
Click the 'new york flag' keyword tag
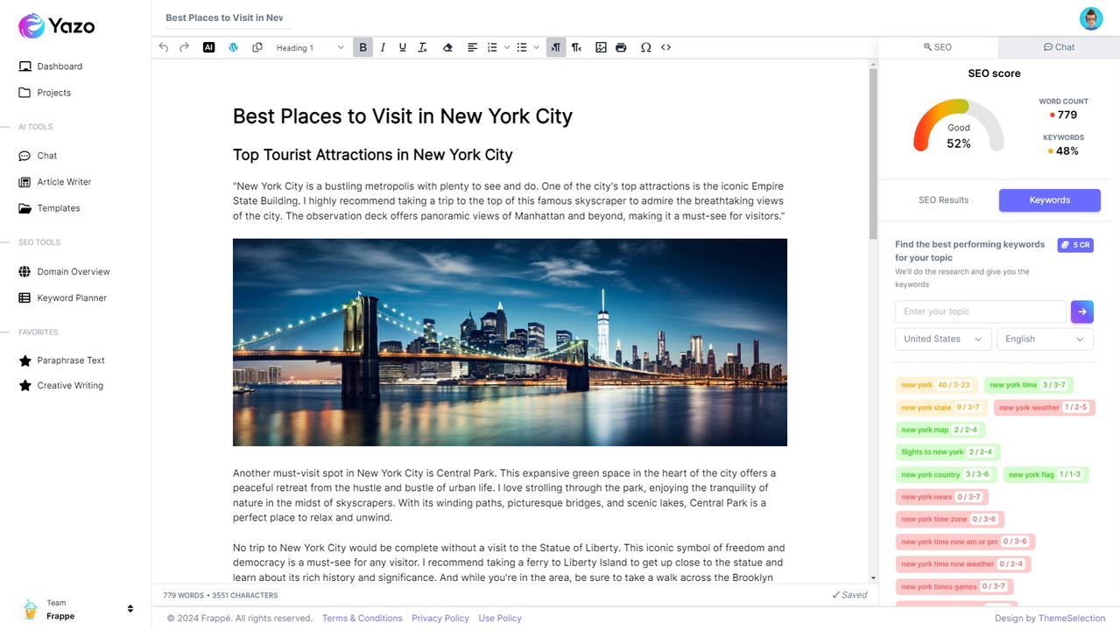coord(1046,475)
